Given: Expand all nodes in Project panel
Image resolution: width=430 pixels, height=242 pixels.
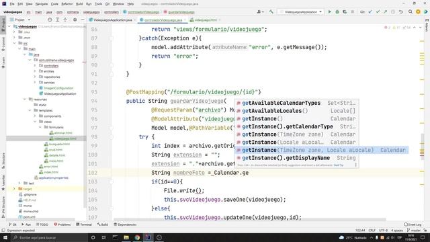Looking at the screenshot, I should coord(58,19).
